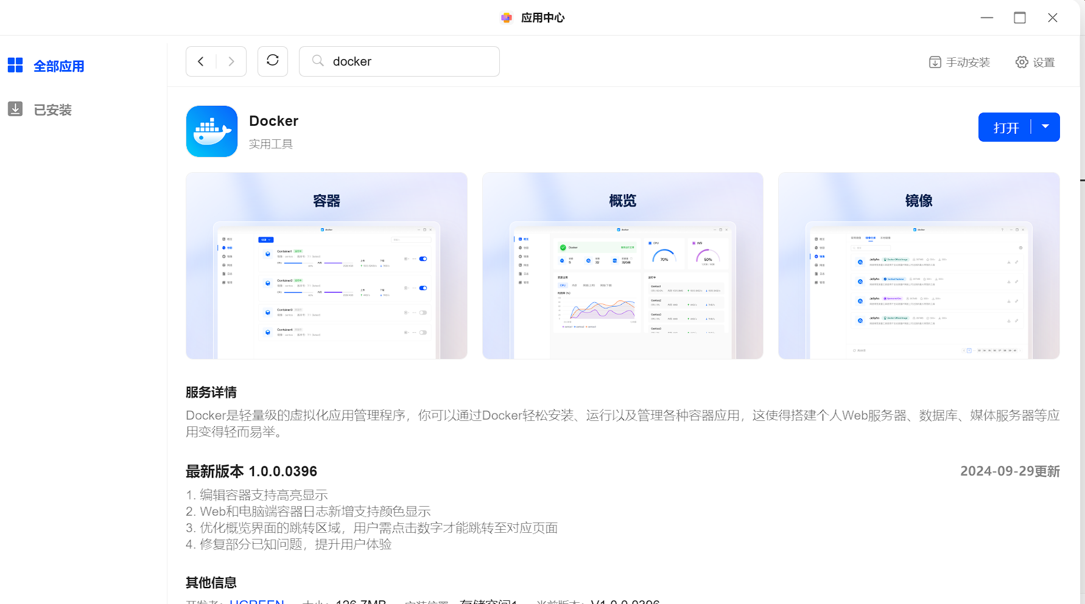Click the 已安装 download icon
Viewport: 1085px width, 604px height.
pos(15,109)
